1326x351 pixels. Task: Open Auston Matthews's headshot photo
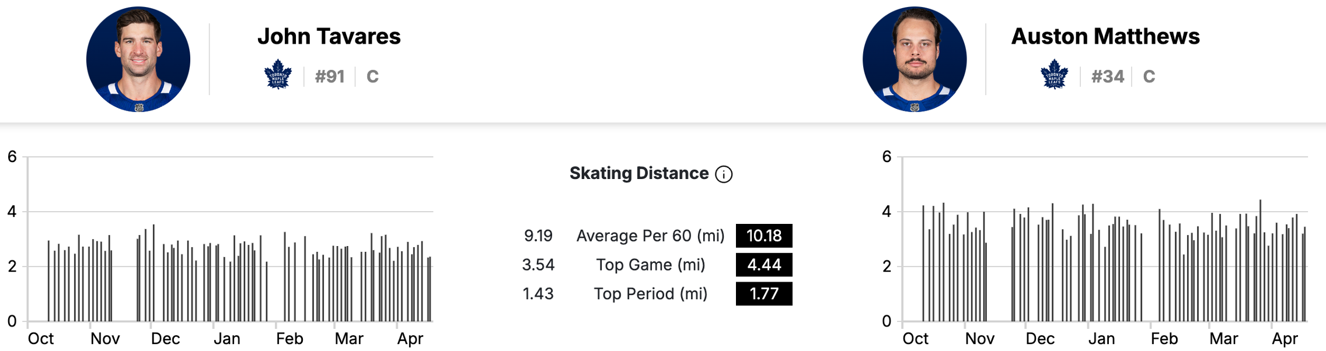pos(915,59)
